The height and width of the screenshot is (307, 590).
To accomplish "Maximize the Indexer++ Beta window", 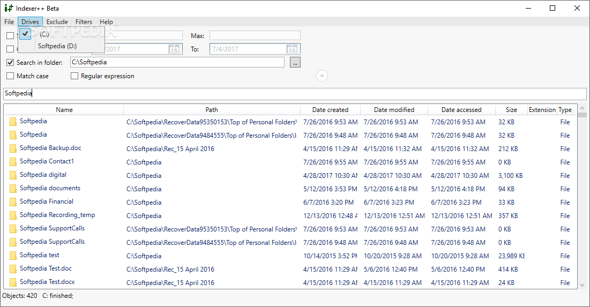I will [552, 8].
